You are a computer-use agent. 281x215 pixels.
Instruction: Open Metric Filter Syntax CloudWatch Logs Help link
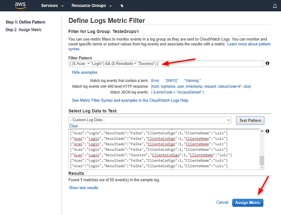click(130, 100)
